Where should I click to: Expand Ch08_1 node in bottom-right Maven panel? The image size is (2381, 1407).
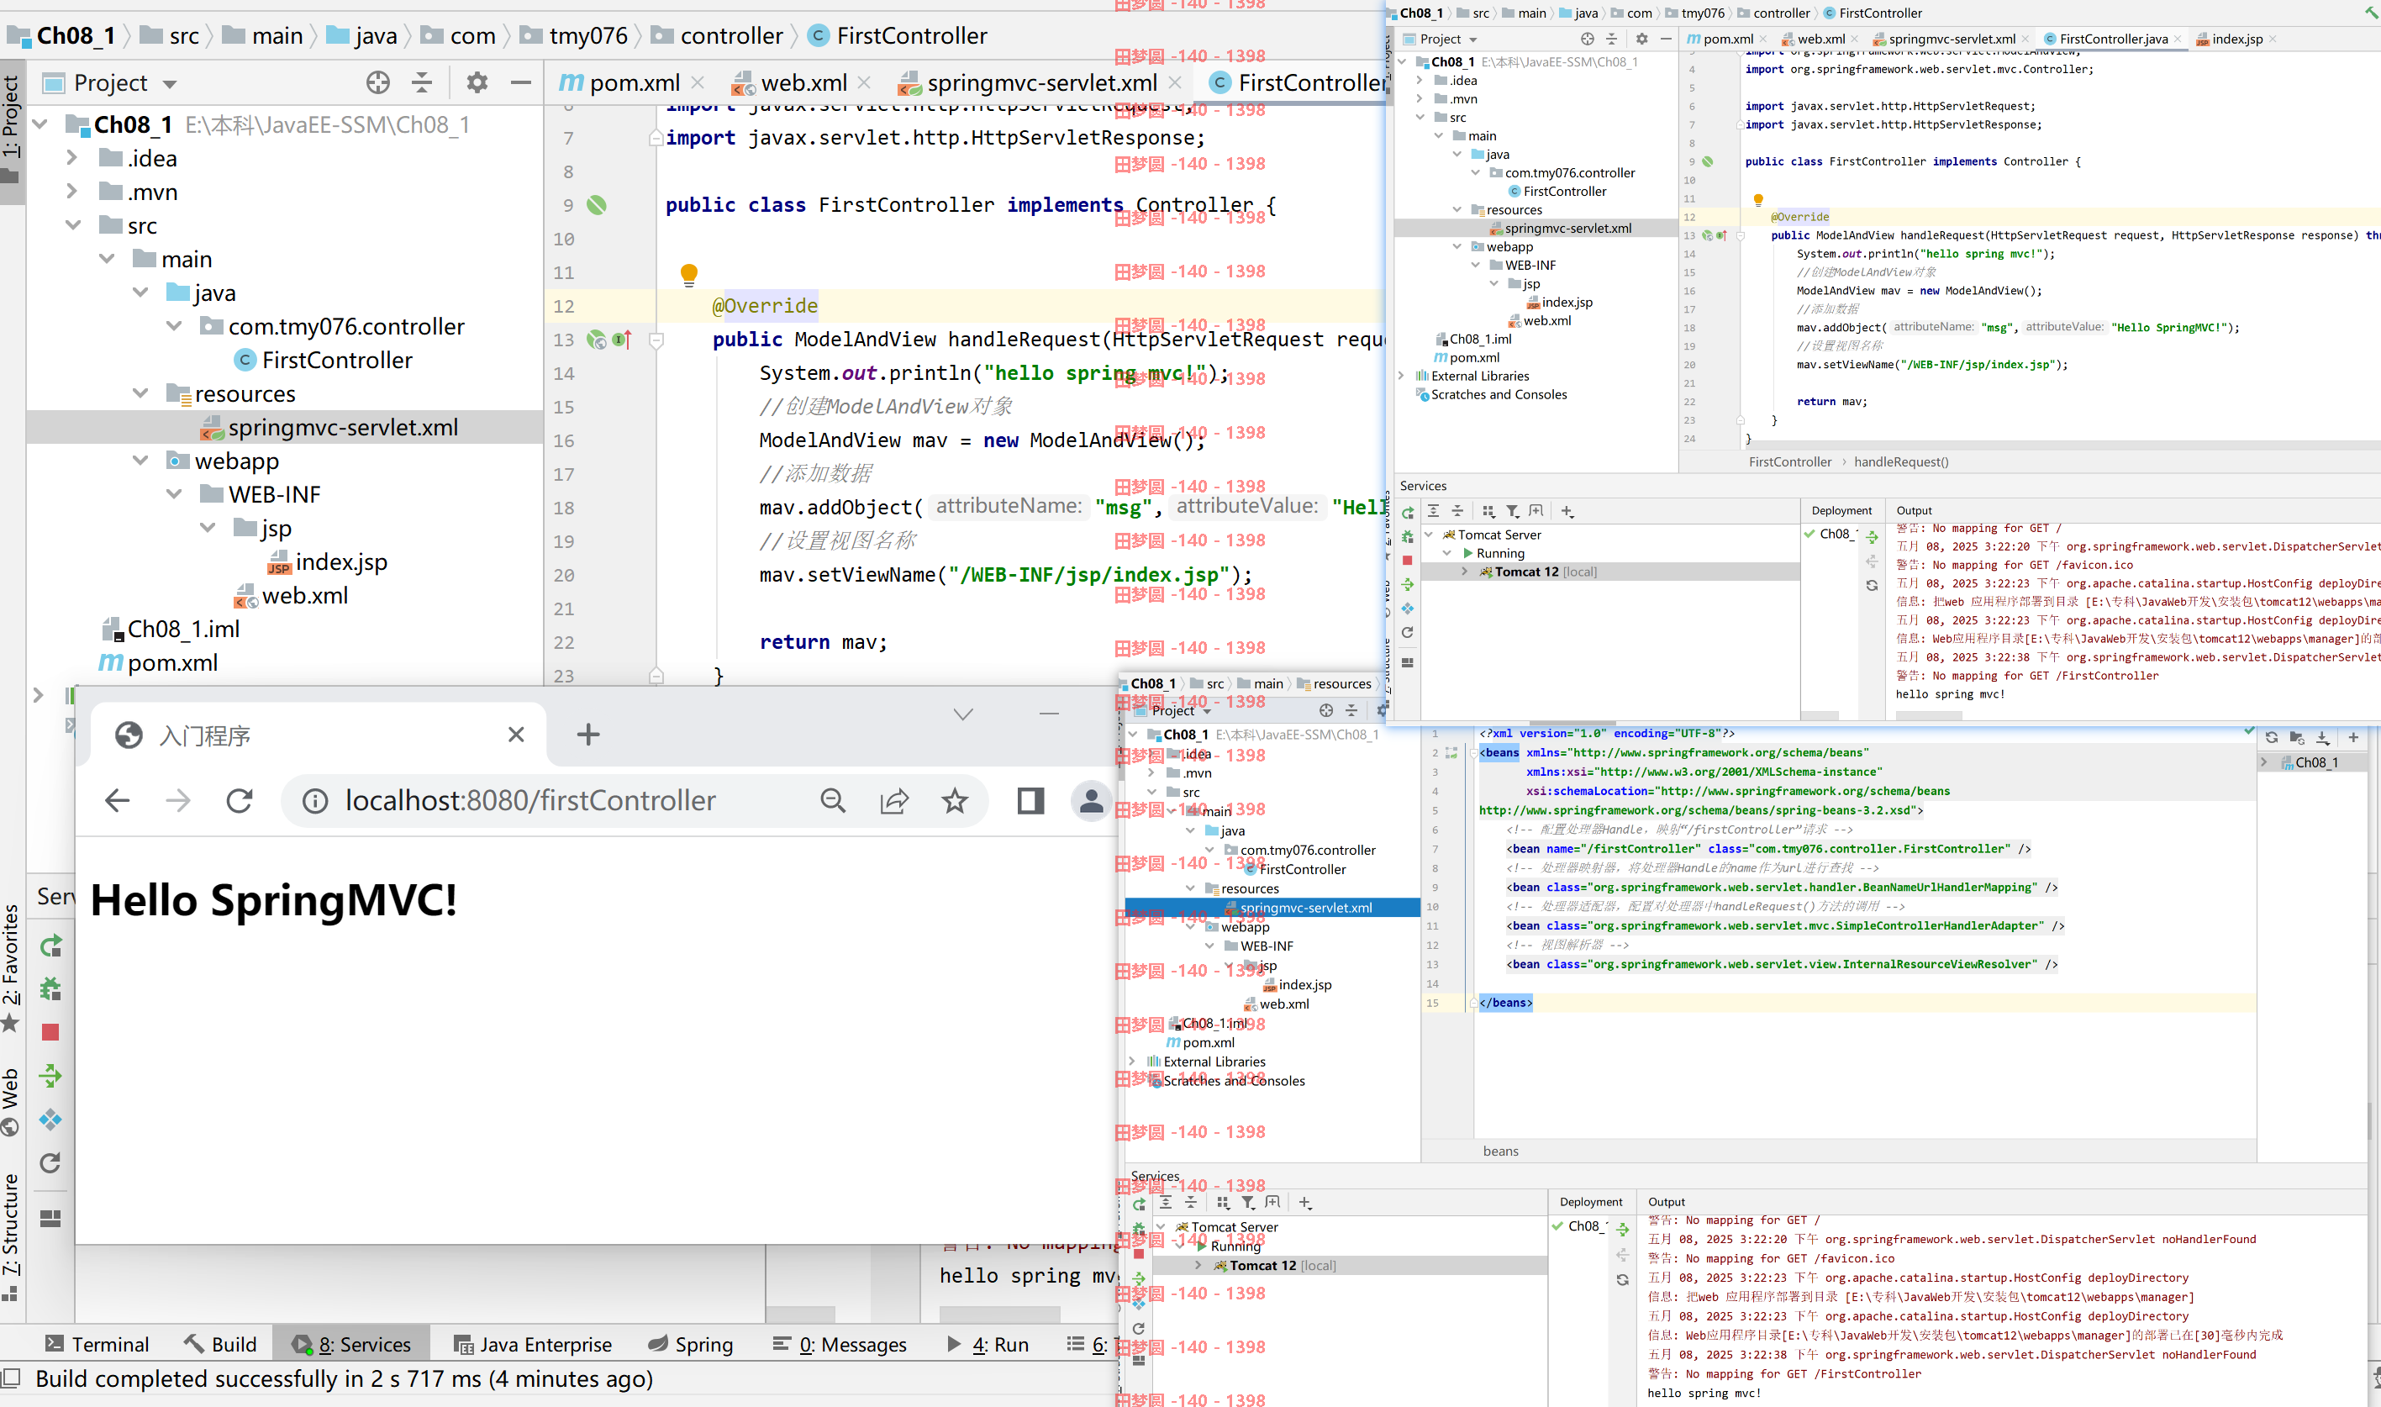[x=2265, y=762]
